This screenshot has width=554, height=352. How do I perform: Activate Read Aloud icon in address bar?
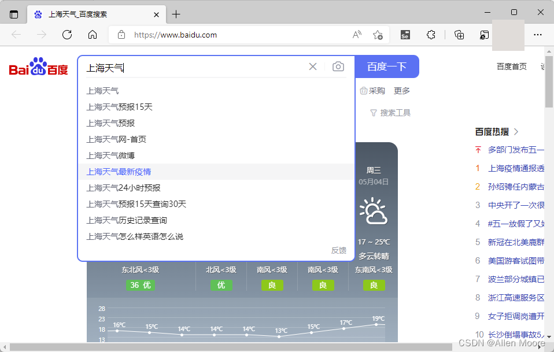(357, 35)
